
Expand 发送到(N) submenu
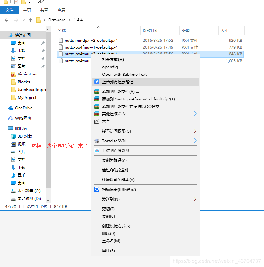point(145,199)
